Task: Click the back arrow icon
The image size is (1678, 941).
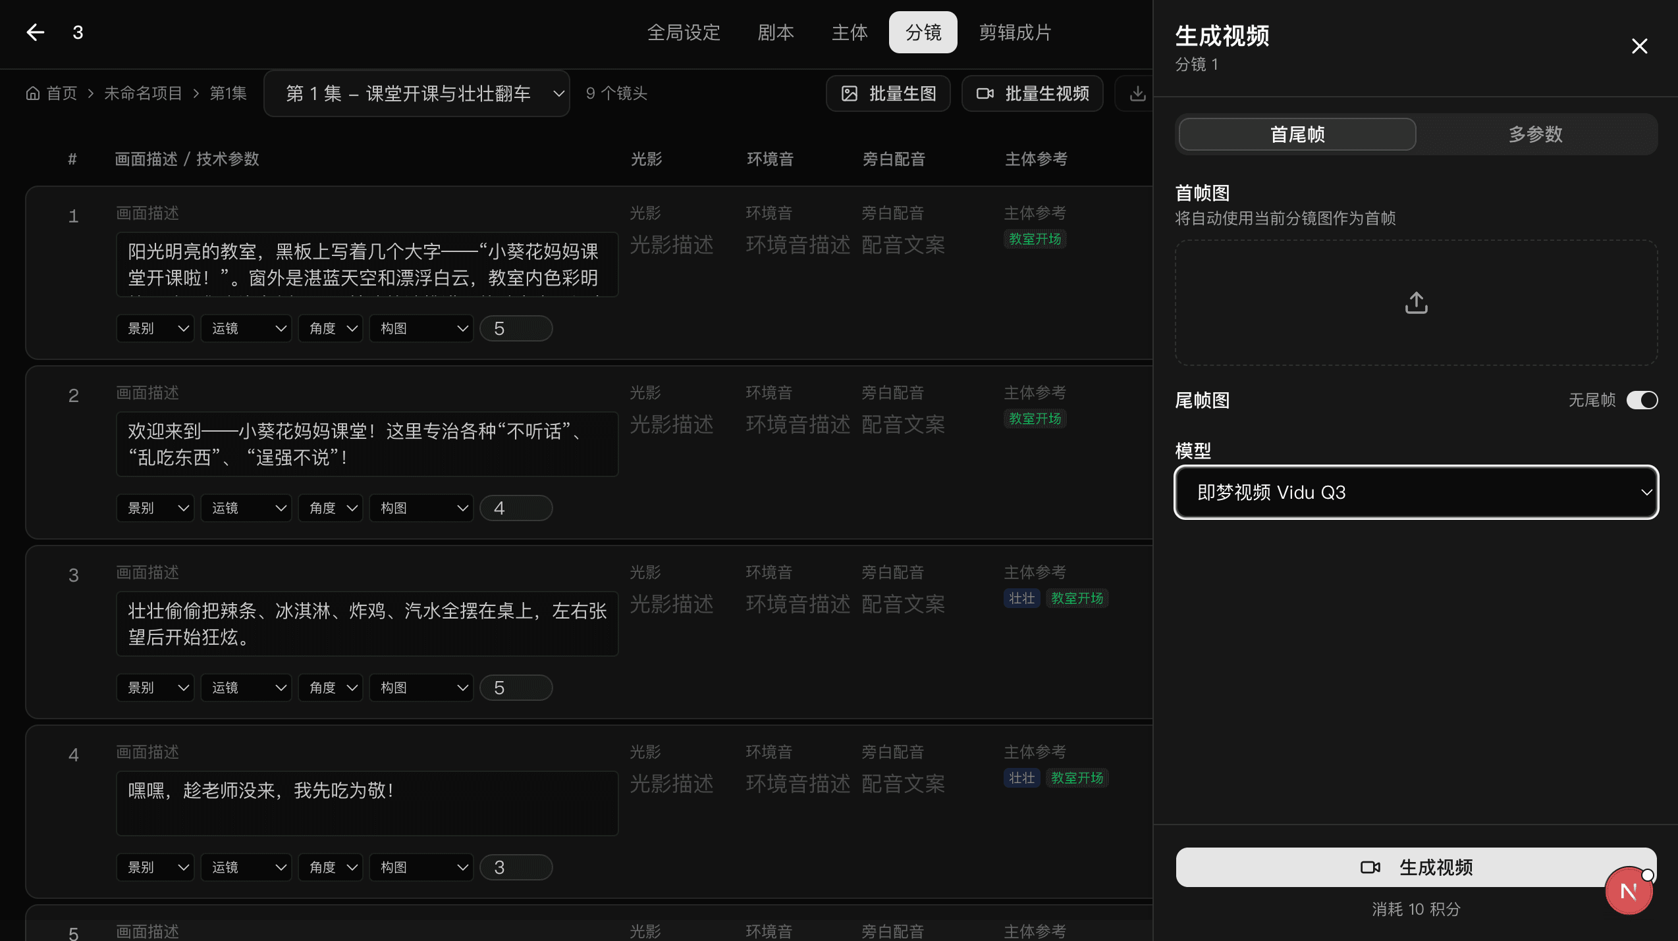Action: pos(35,32)
